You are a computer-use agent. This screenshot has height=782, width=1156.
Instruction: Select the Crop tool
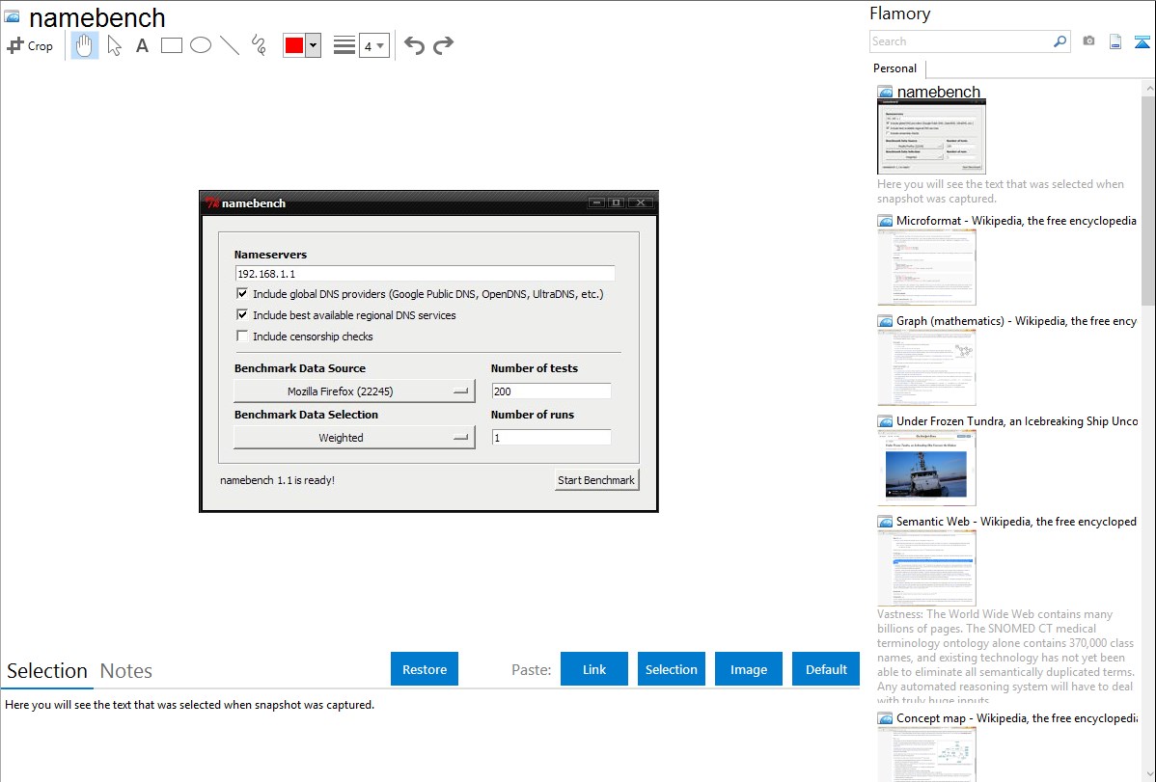(30, 45)
